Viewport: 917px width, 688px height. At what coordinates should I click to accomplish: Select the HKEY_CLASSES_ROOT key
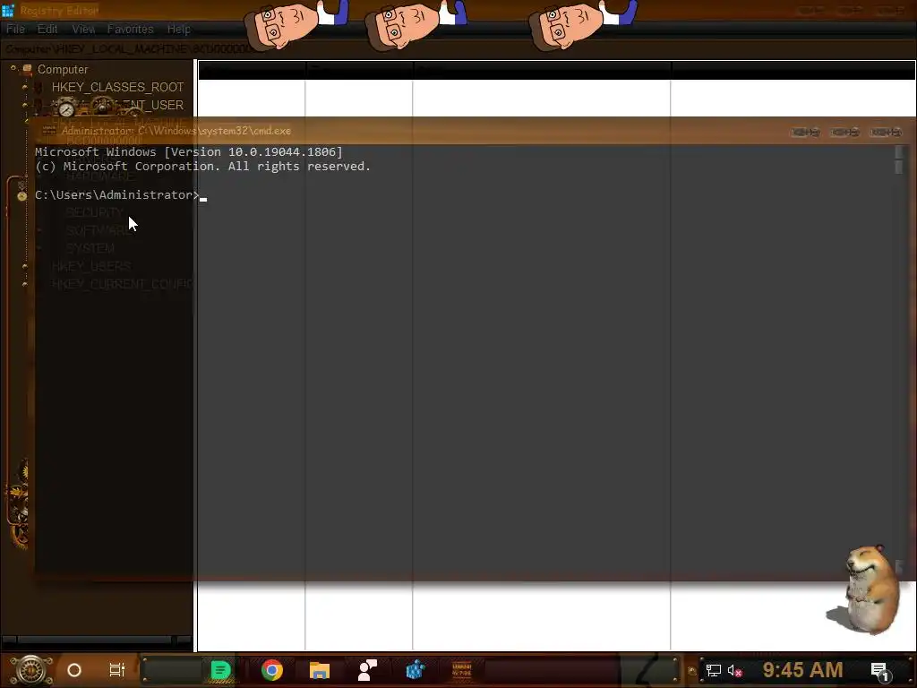(x=117, y=87)
